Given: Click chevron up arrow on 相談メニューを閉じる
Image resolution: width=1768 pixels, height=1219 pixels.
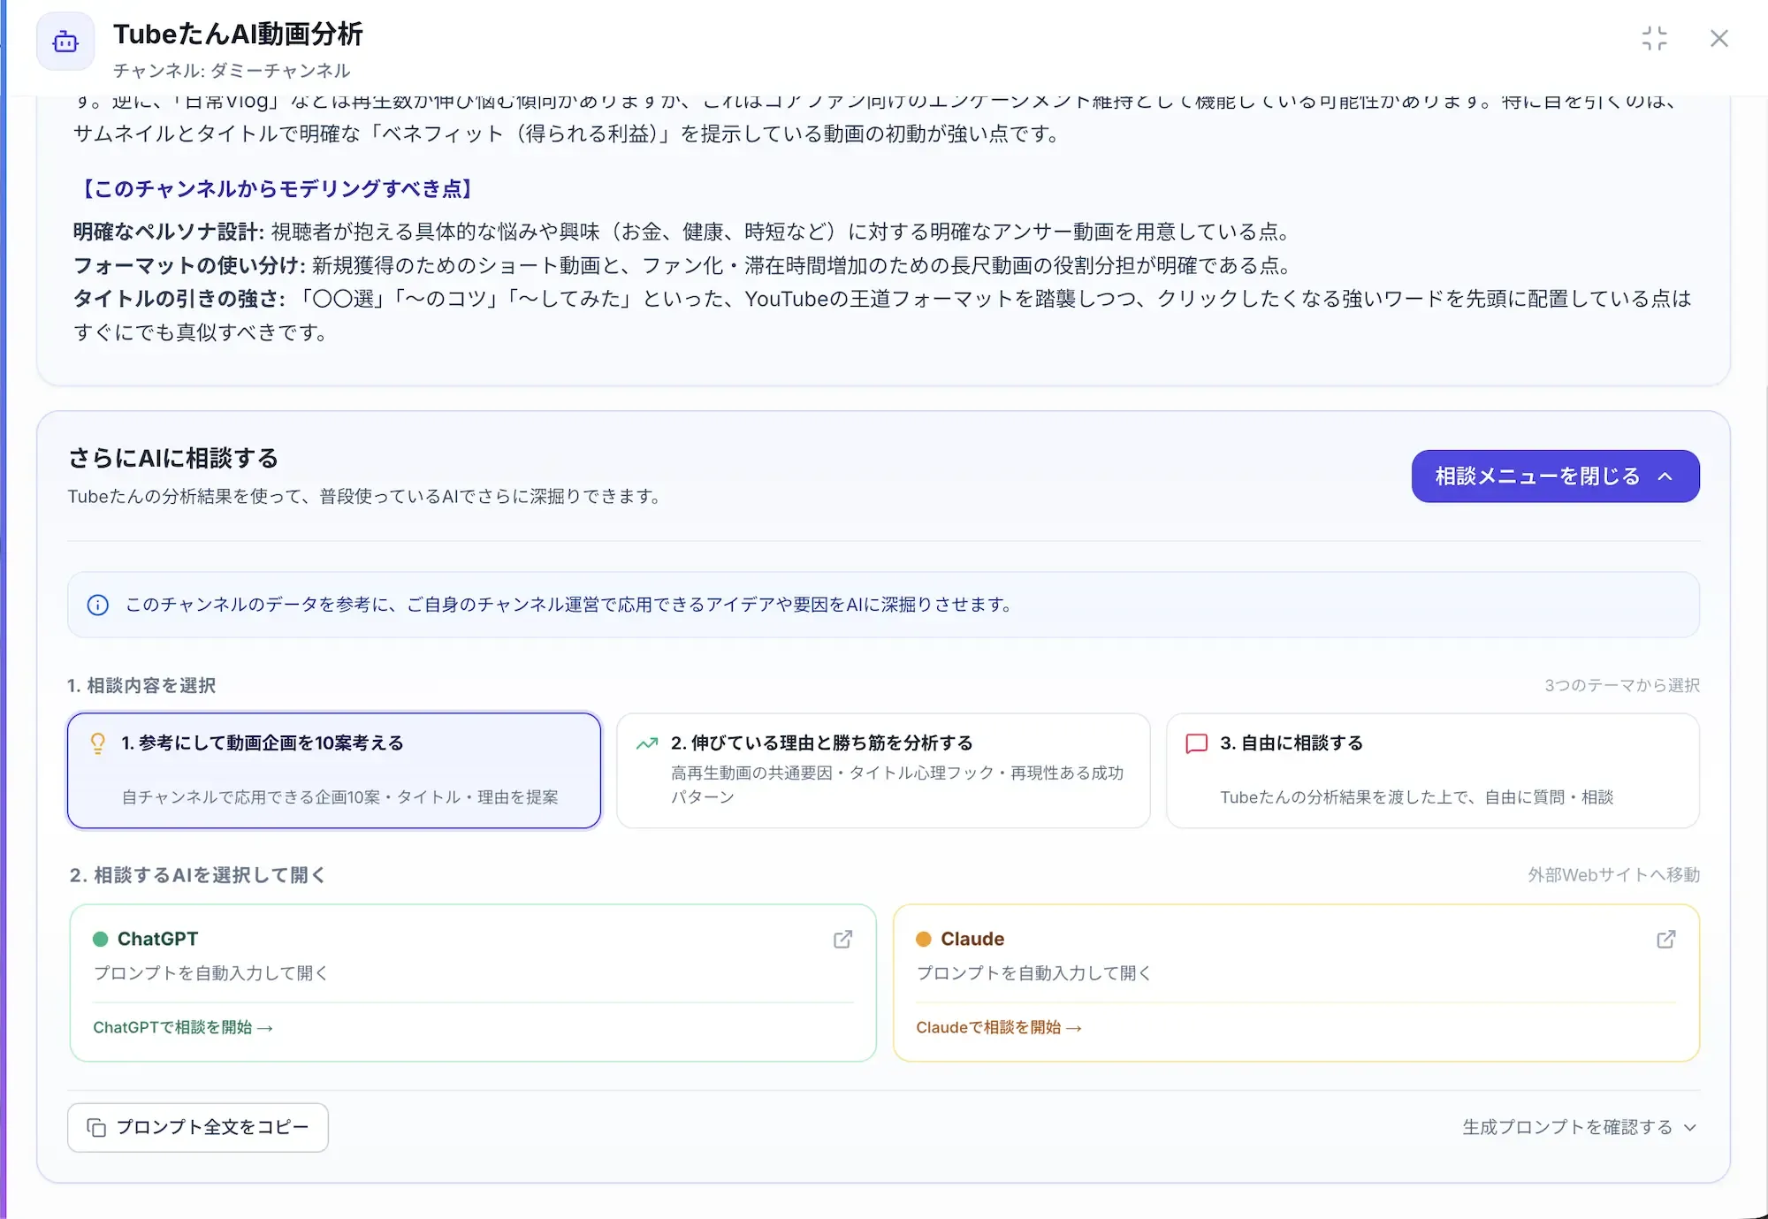Looking at the screenshot, I should point(1665,476).
